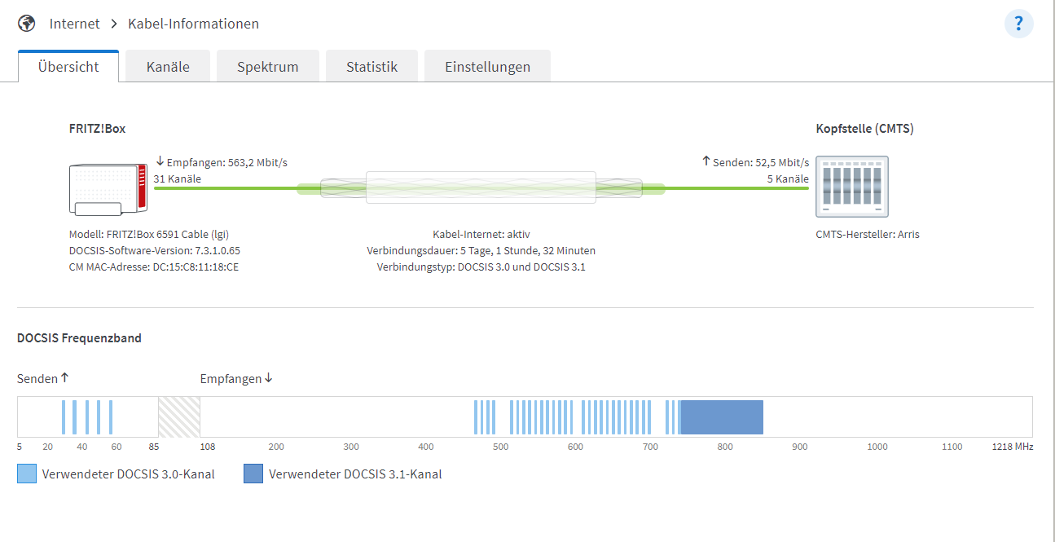1055x542 pixels.
Task: Click the DOCSIS-Software-Version 7.3.1.0.65 text
Action: point(155,250)
